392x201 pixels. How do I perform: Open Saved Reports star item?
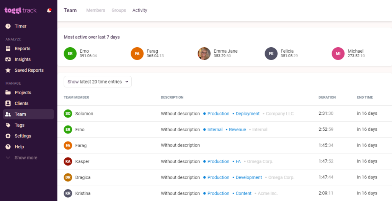point(29,70)
